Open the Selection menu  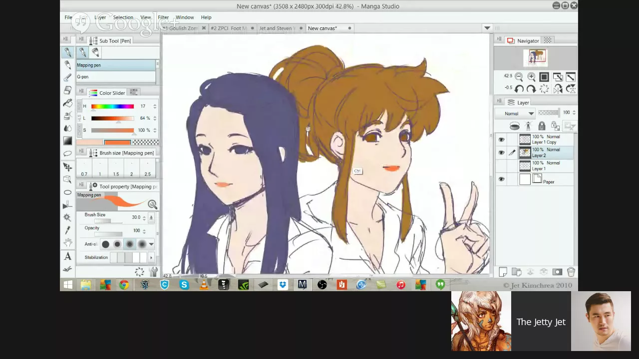pos(123,17)
